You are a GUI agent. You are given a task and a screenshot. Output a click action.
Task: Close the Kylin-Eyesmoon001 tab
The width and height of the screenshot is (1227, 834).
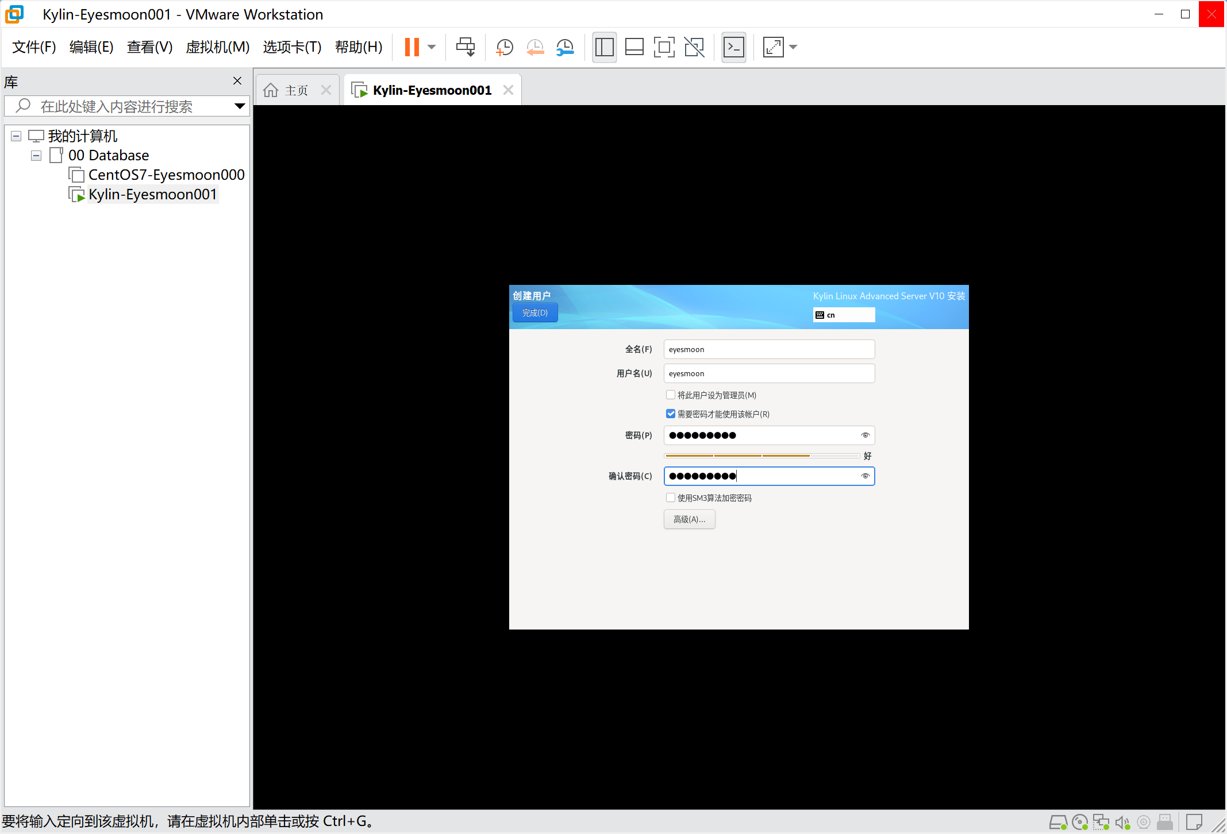508,90
